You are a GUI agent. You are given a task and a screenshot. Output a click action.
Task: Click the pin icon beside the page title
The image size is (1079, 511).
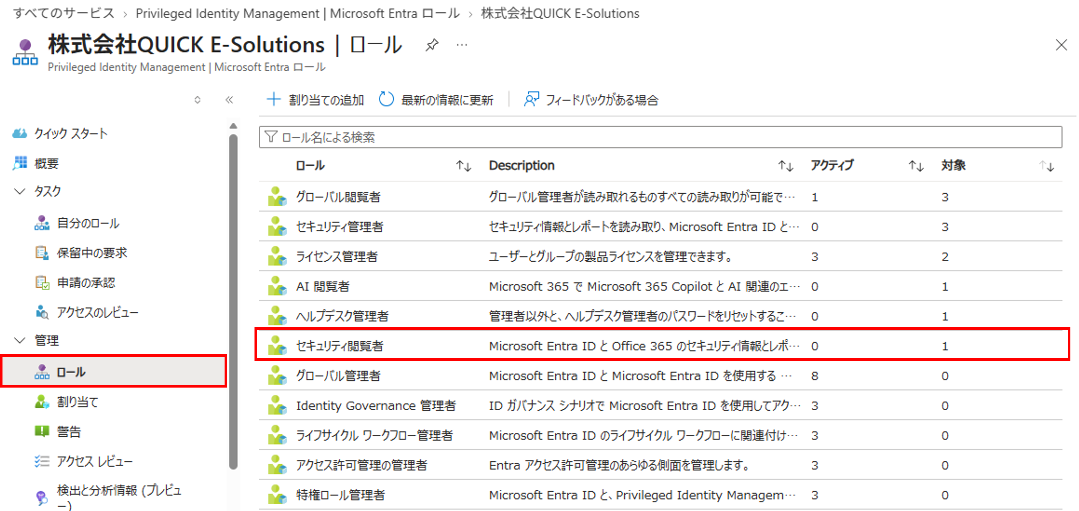click(432, 45)
